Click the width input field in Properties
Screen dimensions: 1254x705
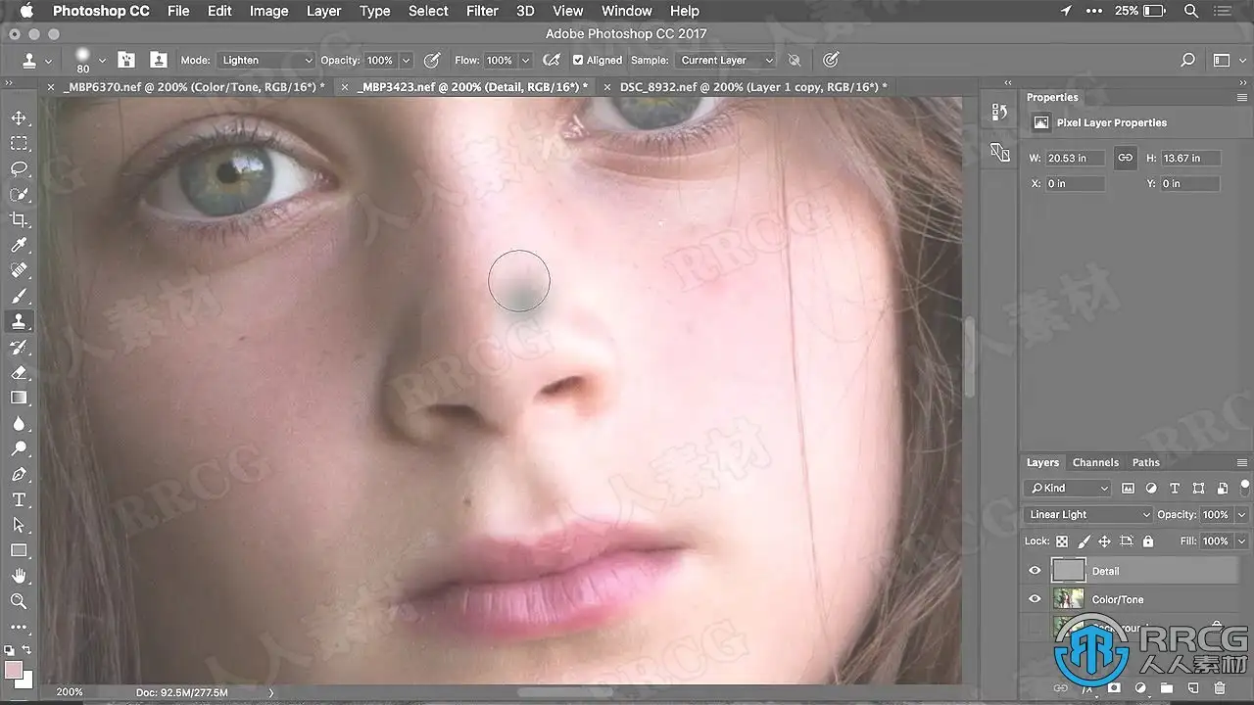[1075, 158]
